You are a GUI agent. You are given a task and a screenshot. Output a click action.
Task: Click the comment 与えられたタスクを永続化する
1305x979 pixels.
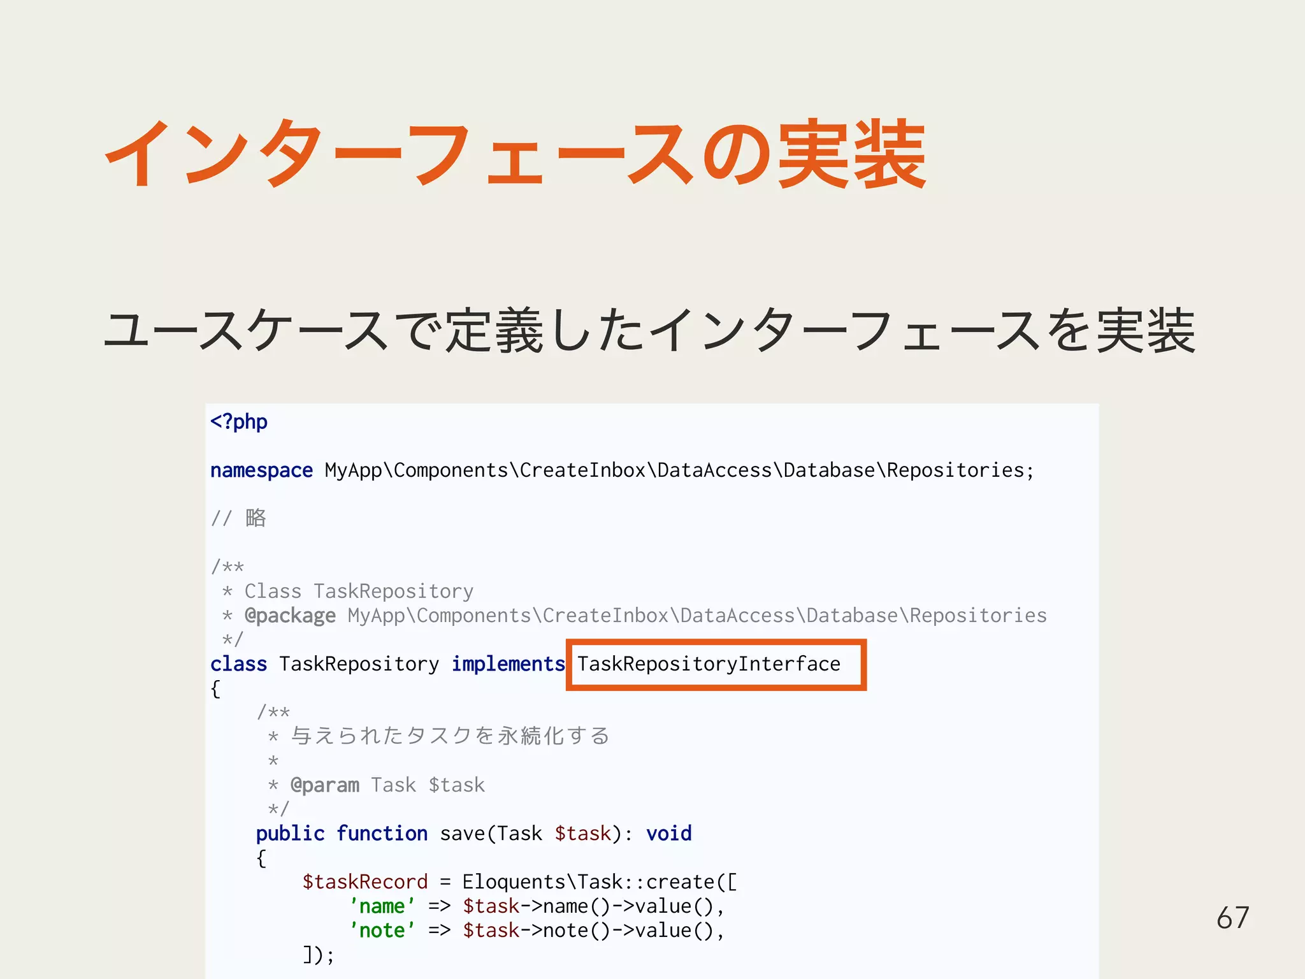(450, 736)
